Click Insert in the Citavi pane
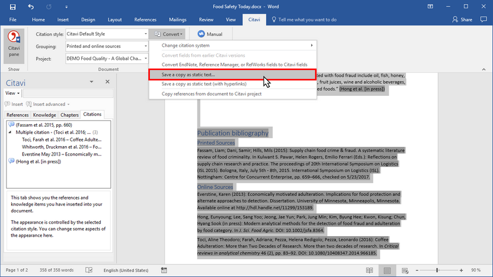493x277 pixels. pos(14,104)
